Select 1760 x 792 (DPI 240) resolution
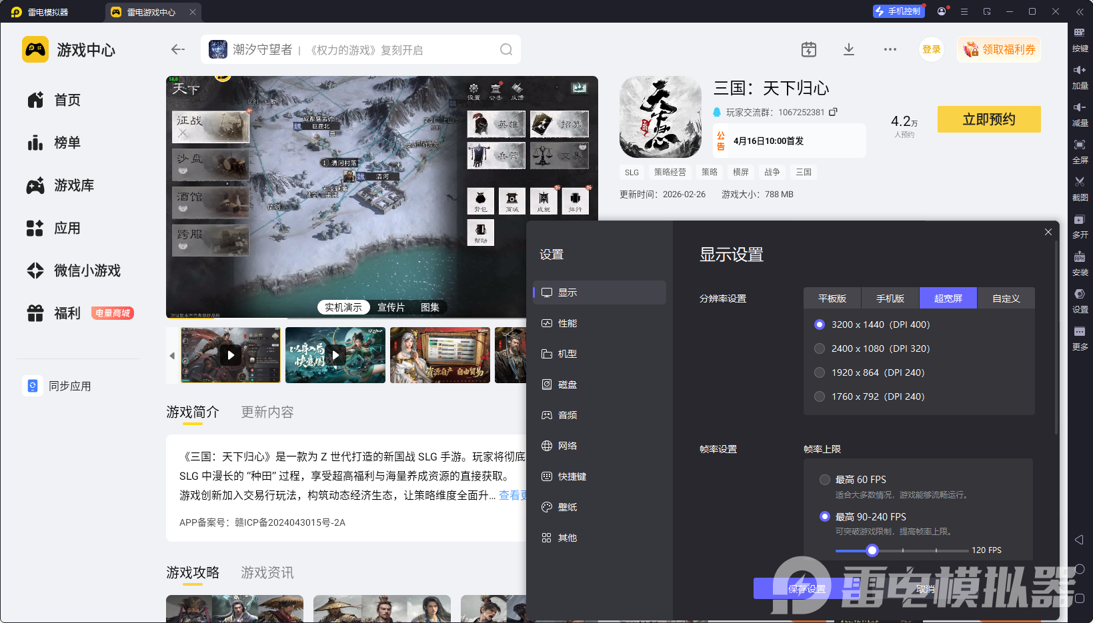This screenshot has height=623, width=1093. [x=820, y=396]
